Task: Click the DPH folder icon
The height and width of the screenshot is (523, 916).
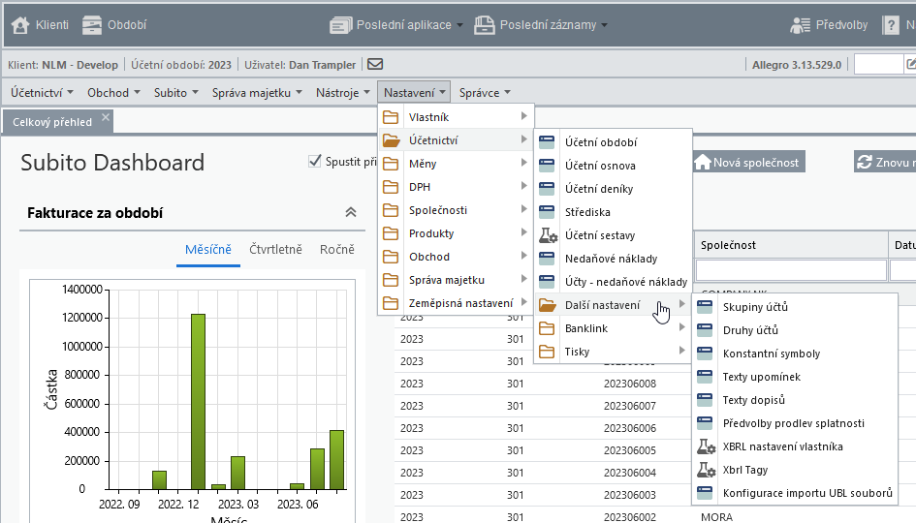Action: [x=391, y=187]
